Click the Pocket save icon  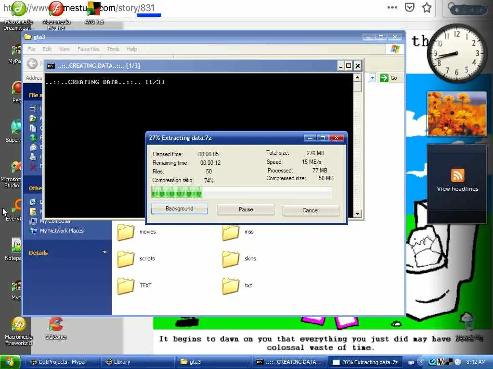tap(409, 8)
